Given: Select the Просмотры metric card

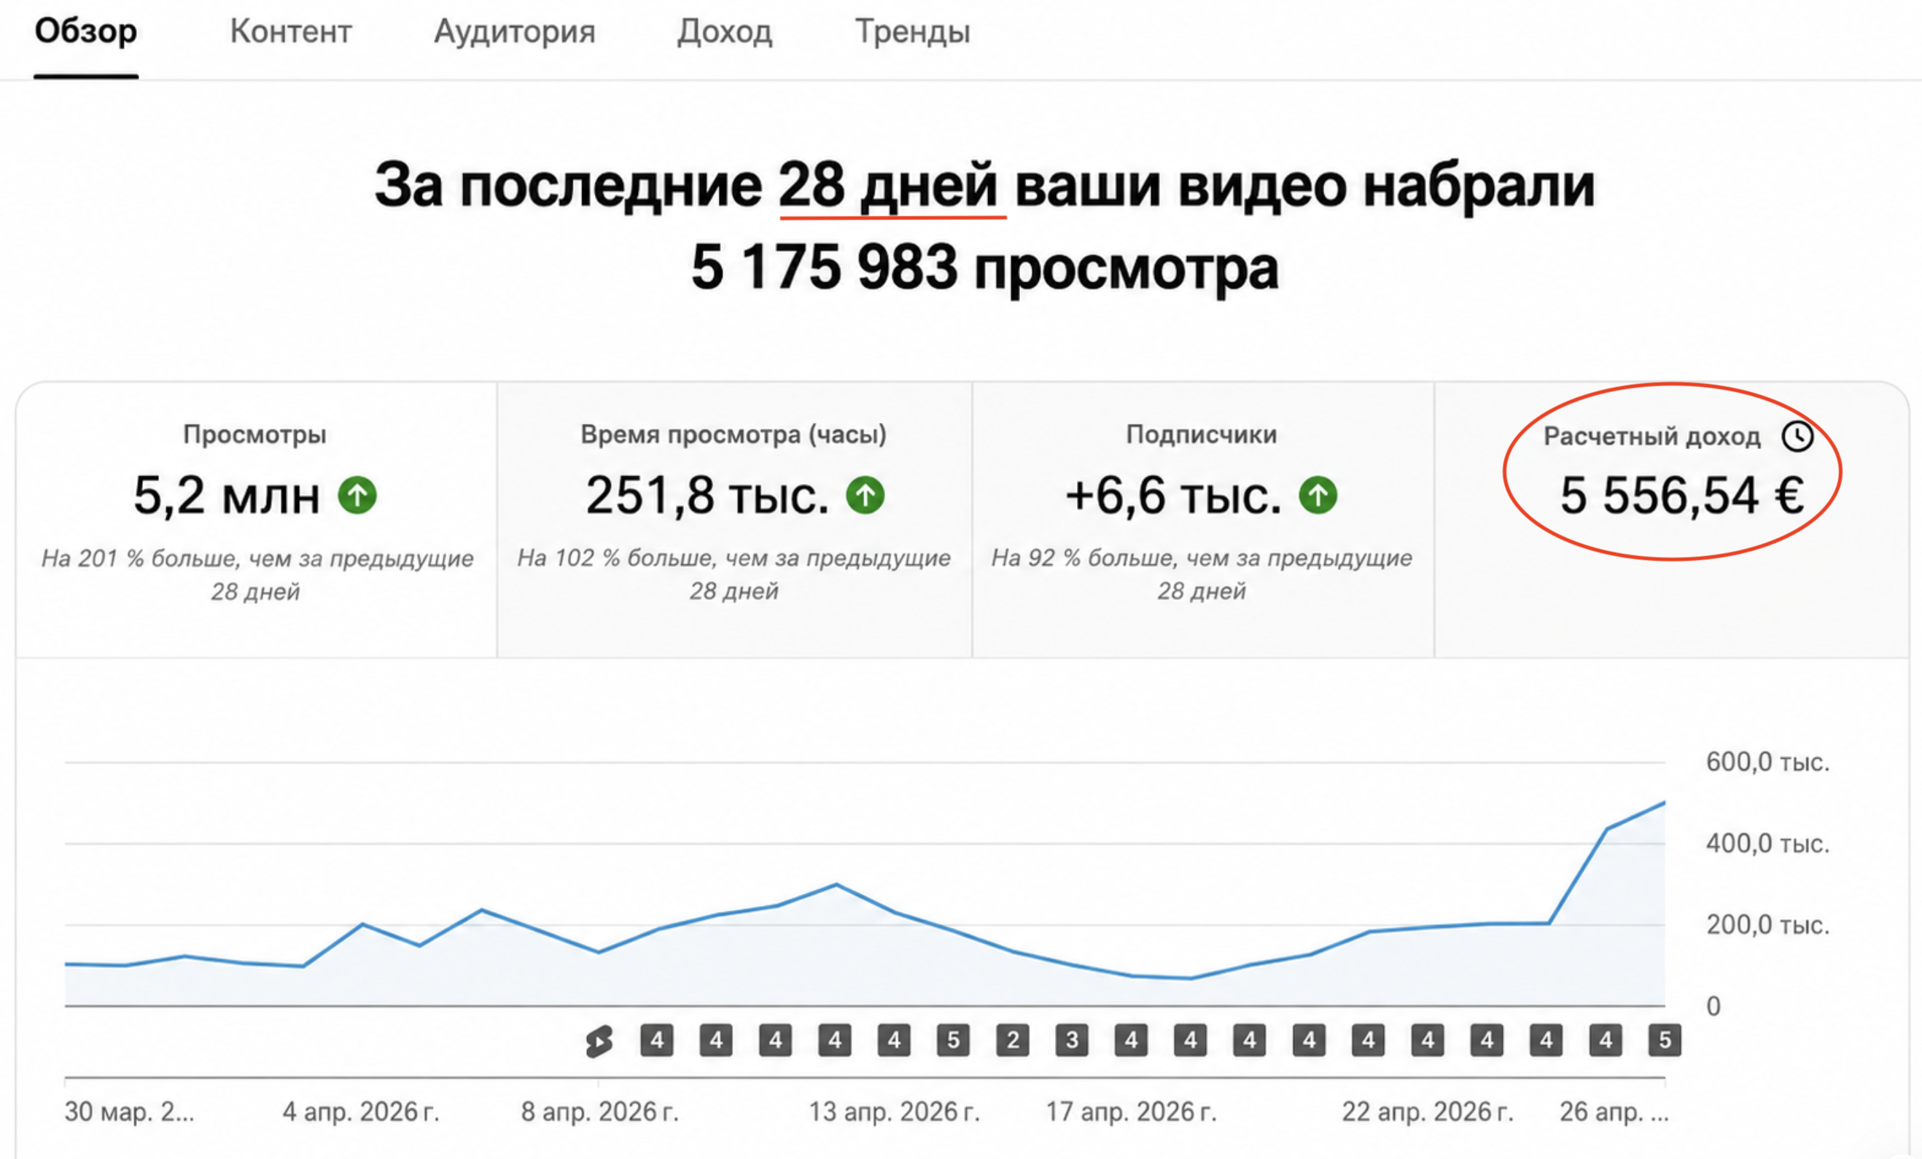Looking at the screenshot, I should point(257,520).
